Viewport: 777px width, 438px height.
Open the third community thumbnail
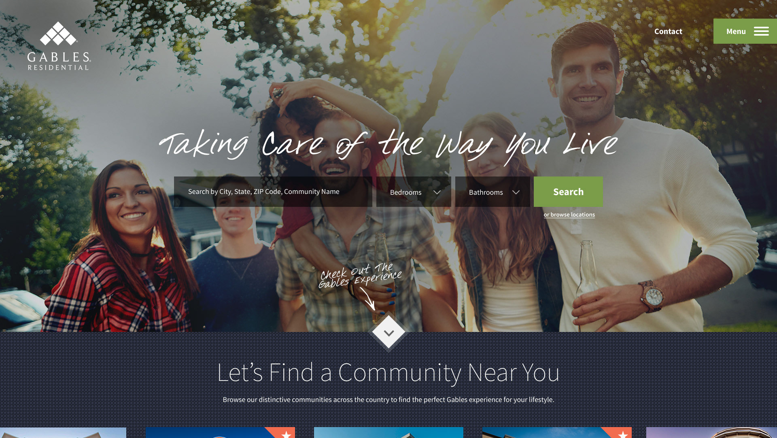(x=388, y=433)
